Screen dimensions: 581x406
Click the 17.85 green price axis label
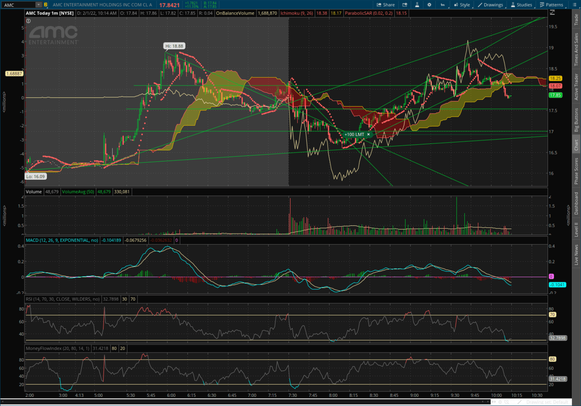click(556, 95)
